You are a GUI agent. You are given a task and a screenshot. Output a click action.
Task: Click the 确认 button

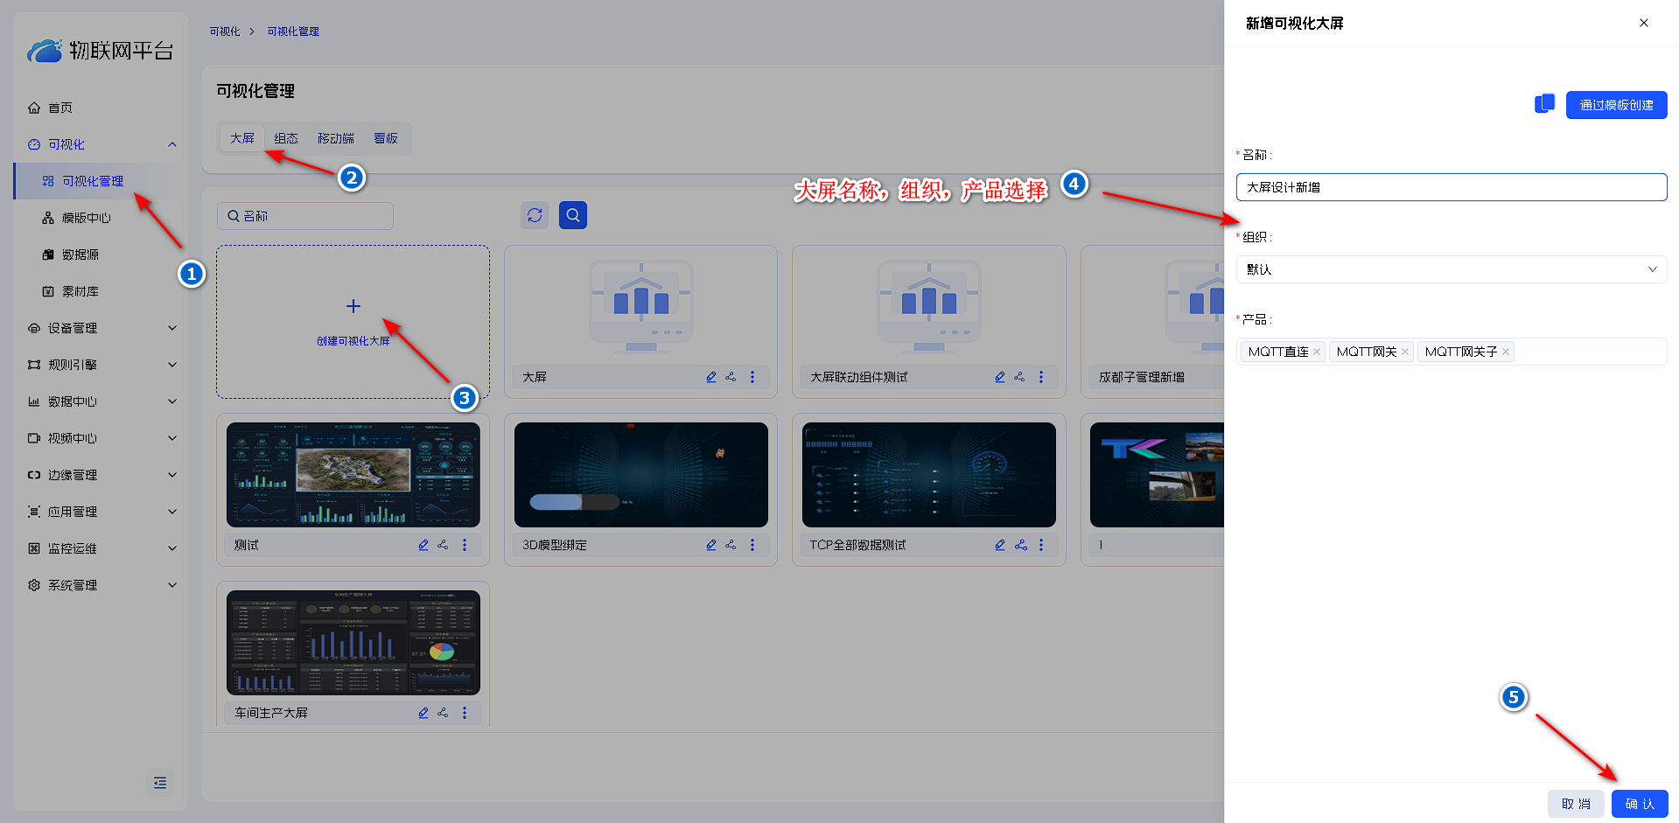tap(1639, 804)
